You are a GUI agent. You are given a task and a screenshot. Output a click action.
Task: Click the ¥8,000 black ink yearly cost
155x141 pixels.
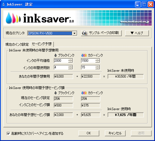click(x=63, y=76)
